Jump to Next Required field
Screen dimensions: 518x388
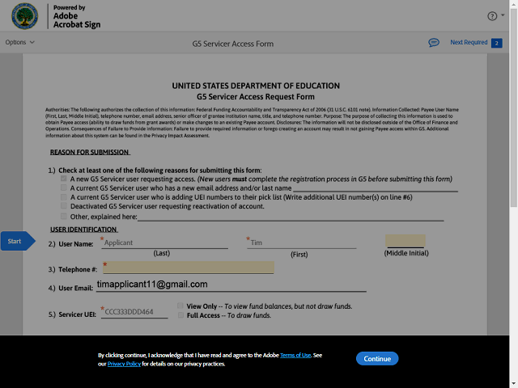(x=469, y=43)
